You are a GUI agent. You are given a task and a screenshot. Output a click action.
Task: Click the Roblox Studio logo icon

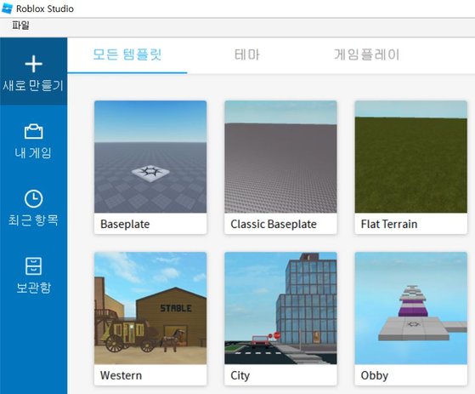coord(7,9)
